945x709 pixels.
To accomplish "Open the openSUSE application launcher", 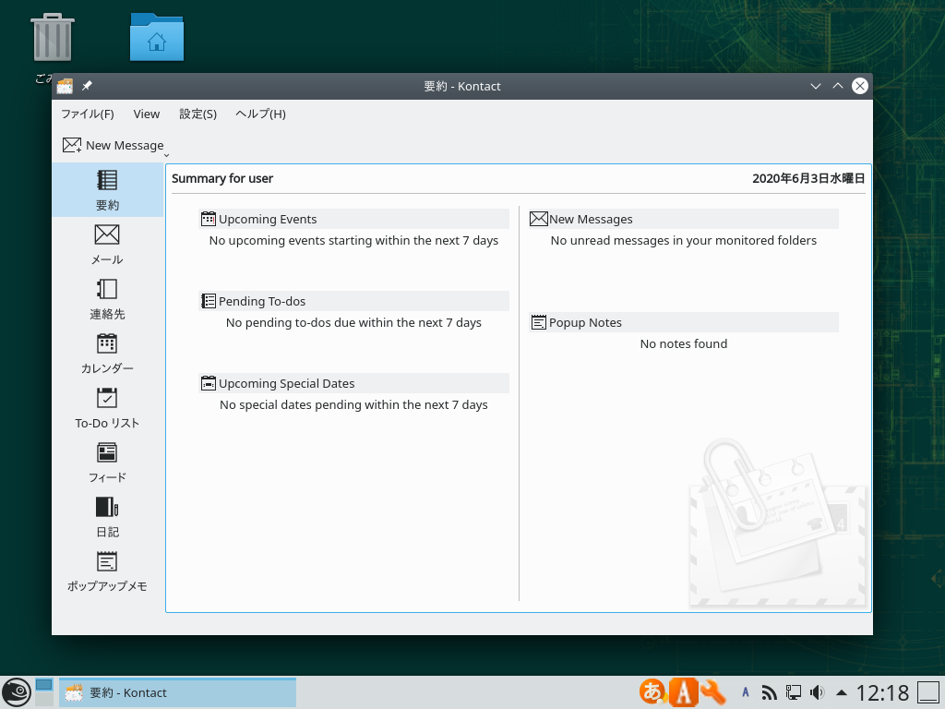I will [x=17, y=692].
